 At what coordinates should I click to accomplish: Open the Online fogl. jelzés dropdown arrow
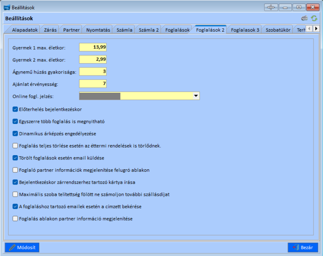(x=196, y=96)
